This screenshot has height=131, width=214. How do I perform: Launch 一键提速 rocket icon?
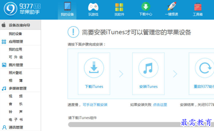pos(172,6)
